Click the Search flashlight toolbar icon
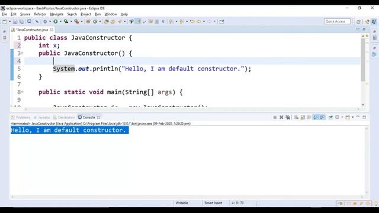This screenshot has width=379, height=213. click(120, 21)
